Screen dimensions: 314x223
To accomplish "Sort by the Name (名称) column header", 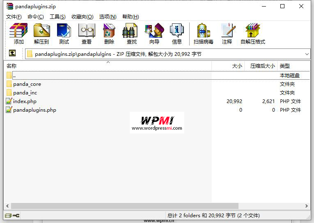I will (11, 66).
